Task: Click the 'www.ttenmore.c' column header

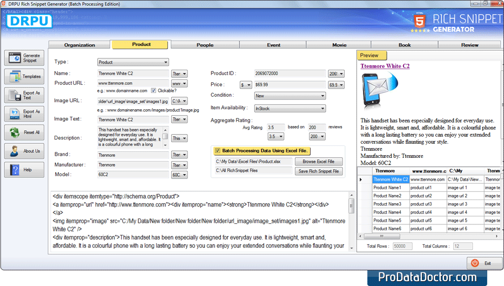Action: click(x=428, y=171)
